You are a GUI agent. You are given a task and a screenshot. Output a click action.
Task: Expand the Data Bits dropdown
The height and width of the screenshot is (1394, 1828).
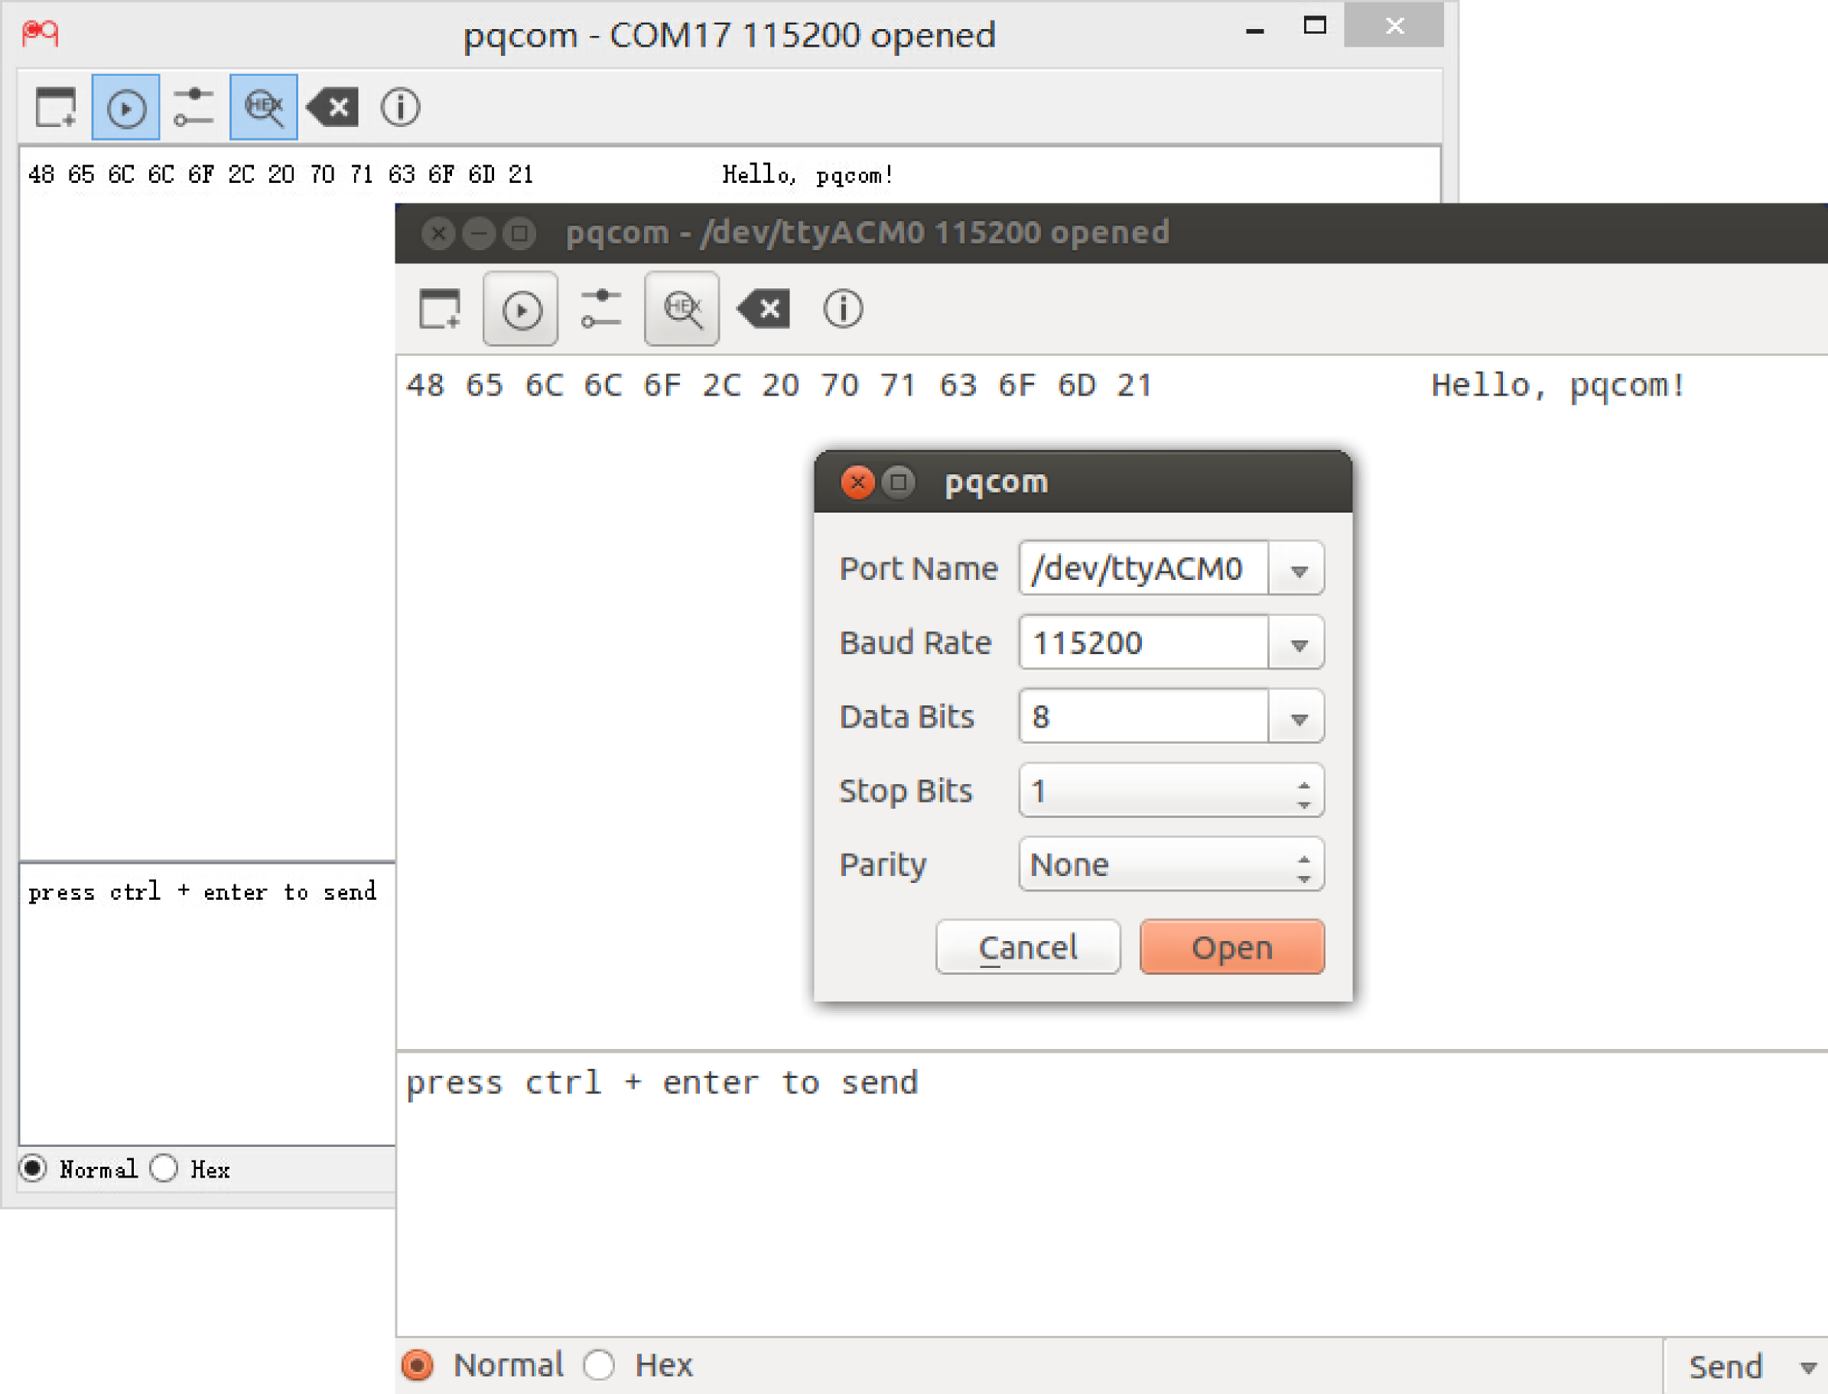tap(1298, 718)
